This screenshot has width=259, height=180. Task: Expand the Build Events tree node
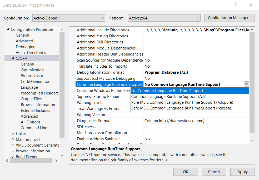pyautogui.click(x=13, y=157)
